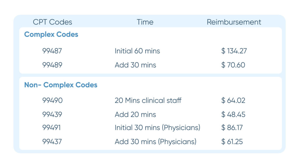Click the $ 70.60 reimbursement amount
The width and height of the screenshot is (299, 168).
(x=233, y=65)
